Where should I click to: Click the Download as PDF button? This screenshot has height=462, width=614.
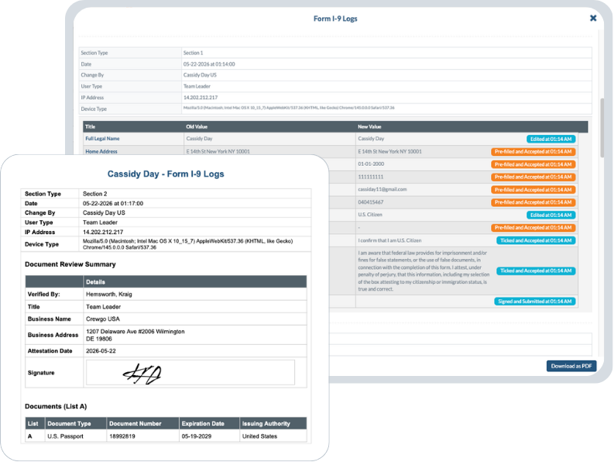coord(571,366)
